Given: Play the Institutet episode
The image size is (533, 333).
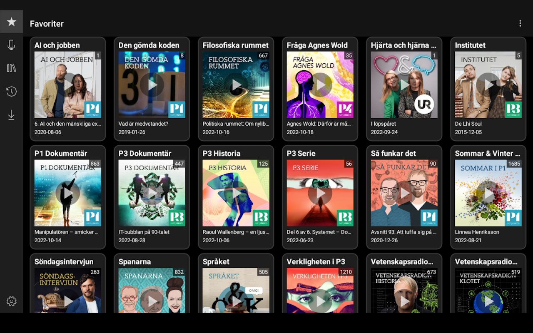Looking at the screenshot, I should [x=488, y=85].
